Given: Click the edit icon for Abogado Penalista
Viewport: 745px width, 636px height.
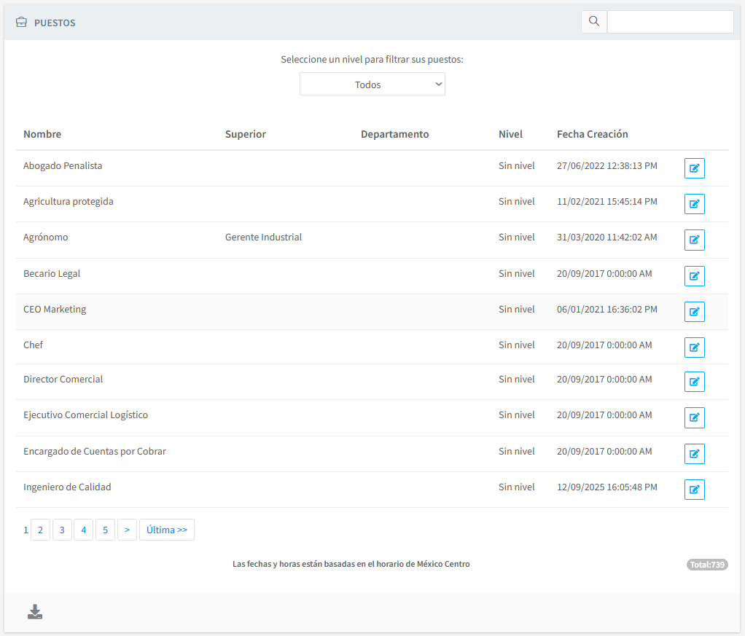Looking at the screenshot, I should [x=694, y=168].
